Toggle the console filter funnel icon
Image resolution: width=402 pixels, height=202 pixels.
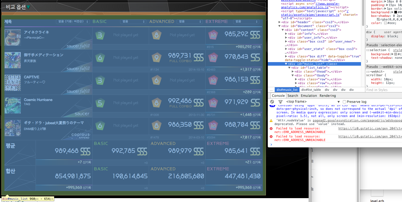click(280, 102)
